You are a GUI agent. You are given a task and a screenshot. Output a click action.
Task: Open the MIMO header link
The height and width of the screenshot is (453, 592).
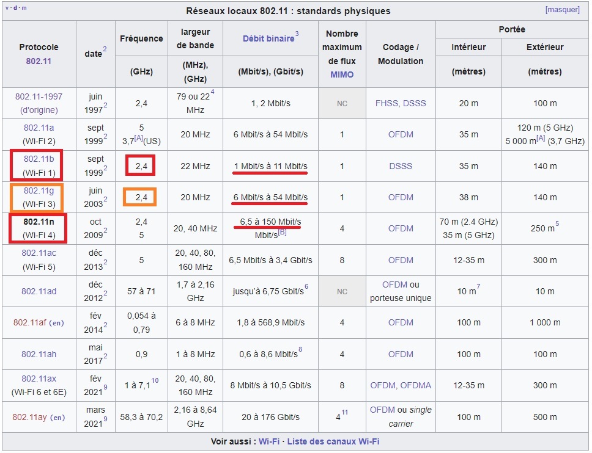(x=342, y=74)
